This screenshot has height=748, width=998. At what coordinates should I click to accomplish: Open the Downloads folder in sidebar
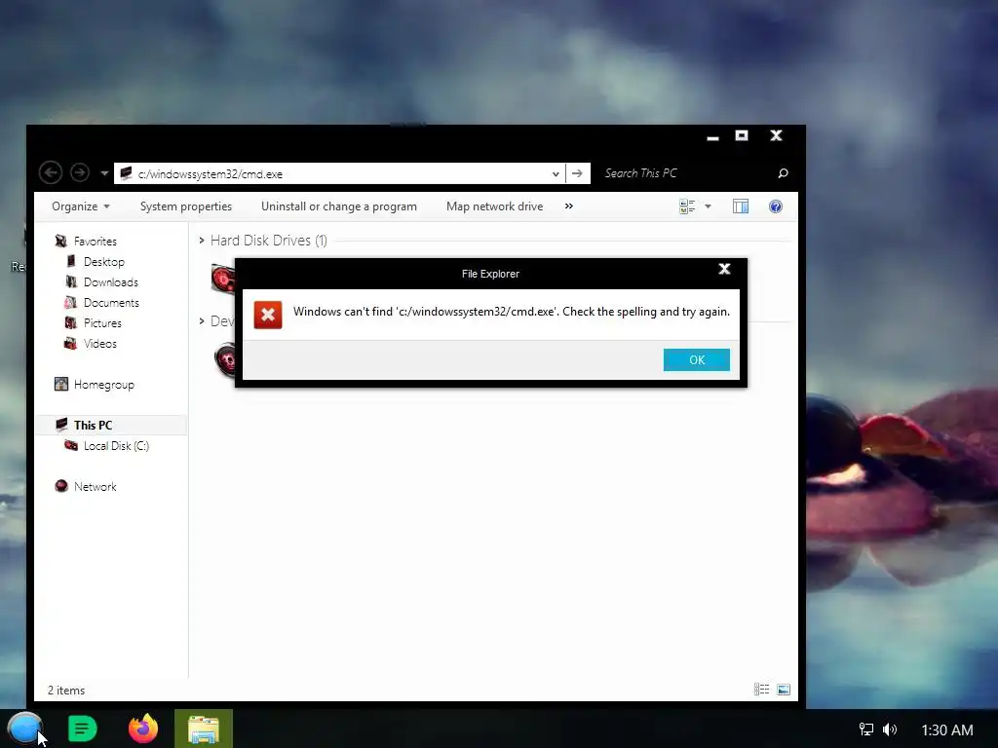click(x=111, y=282)
